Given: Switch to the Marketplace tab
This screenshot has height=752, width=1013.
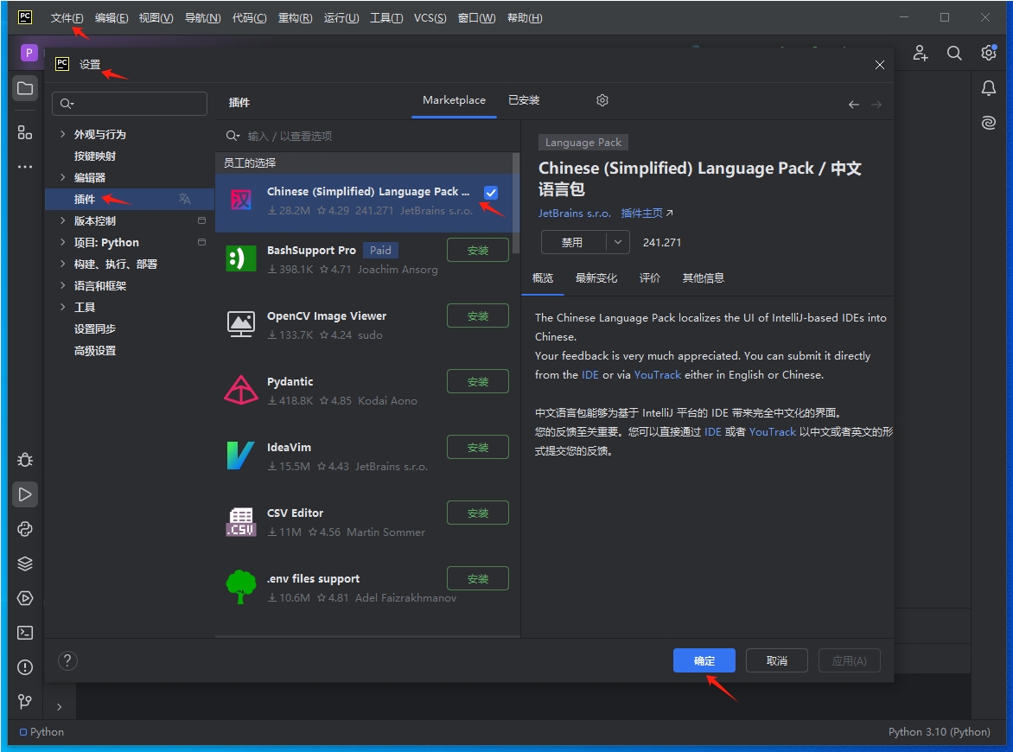Looking at the screenshot, I should tap(454, 100).
